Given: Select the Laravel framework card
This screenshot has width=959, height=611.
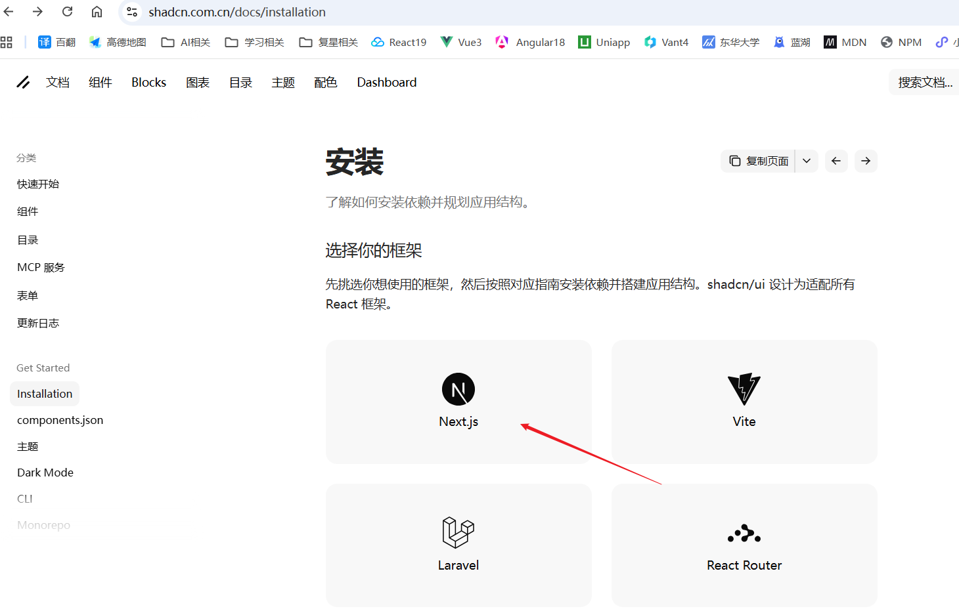Looking at the screenshot, I should (458, 545).
